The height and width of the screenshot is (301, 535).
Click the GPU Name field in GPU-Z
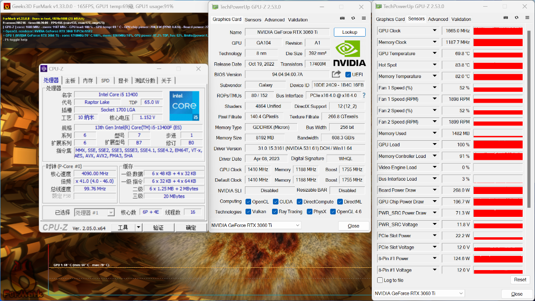[287, 32]
